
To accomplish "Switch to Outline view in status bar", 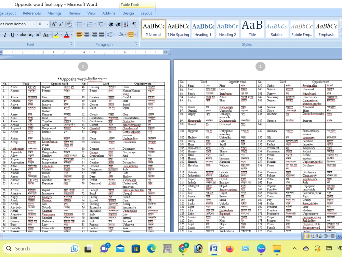I will pos(326,236).
